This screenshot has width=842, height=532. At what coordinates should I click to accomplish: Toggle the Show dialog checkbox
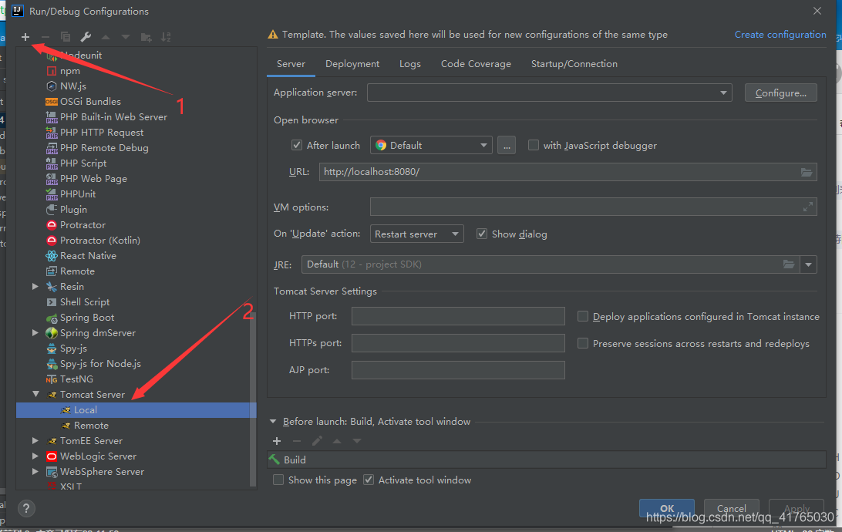(482, 234)
